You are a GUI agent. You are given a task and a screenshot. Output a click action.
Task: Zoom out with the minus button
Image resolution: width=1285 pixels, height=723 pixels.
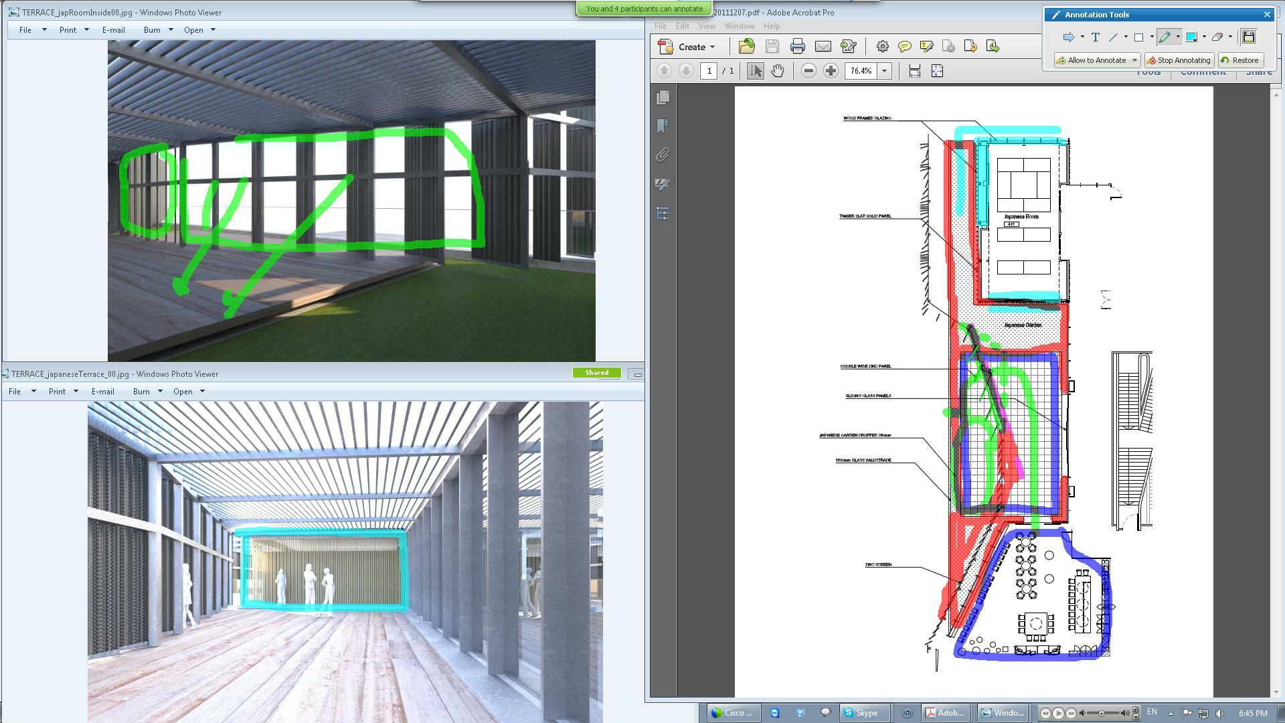pos(808,71)
